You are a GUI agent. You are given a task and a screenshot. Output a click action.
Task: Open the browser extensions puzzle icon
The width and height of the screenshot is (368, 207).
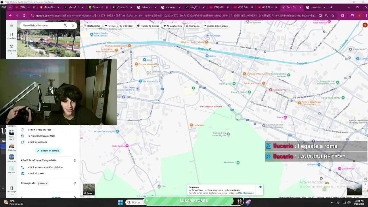click(342, 16)
